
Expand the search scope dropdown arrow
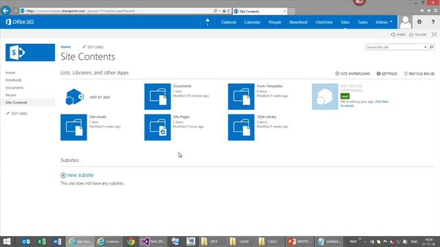[x=426, y=47]
